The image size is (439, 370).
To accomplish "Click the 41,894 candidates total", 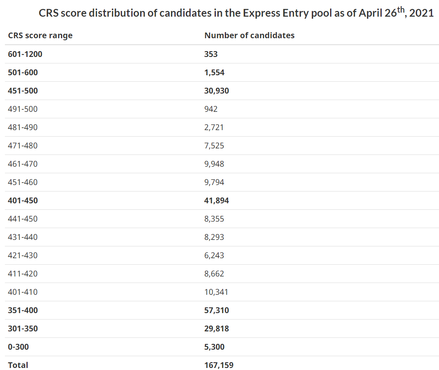I will click(x=217, y=200).
